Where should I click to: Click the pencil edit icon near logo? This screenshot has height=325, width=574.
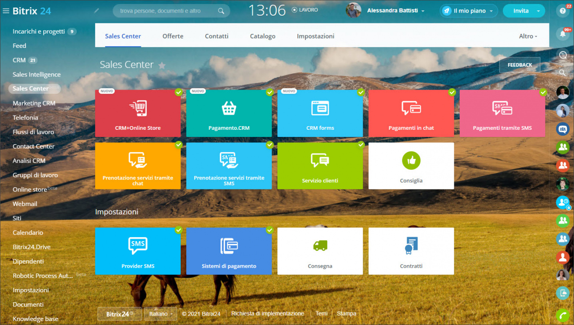coord(96,10)
